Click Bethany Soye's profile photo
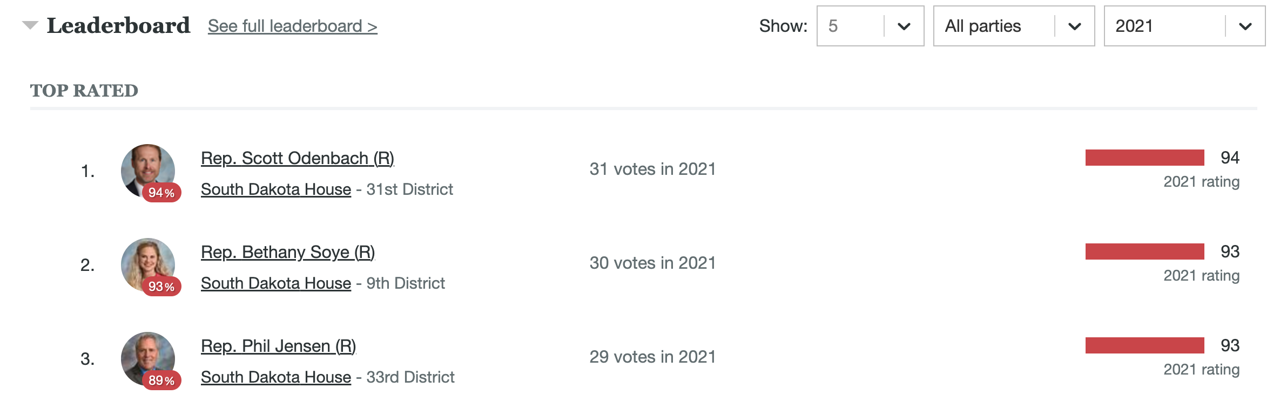 pos(148,264)
